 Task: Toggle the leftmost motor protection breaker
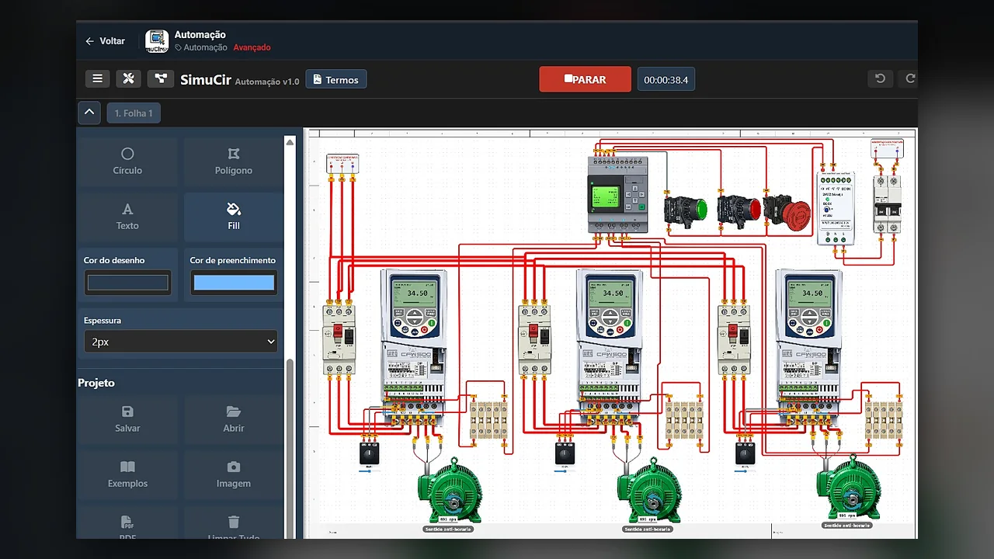click(339, 340)
